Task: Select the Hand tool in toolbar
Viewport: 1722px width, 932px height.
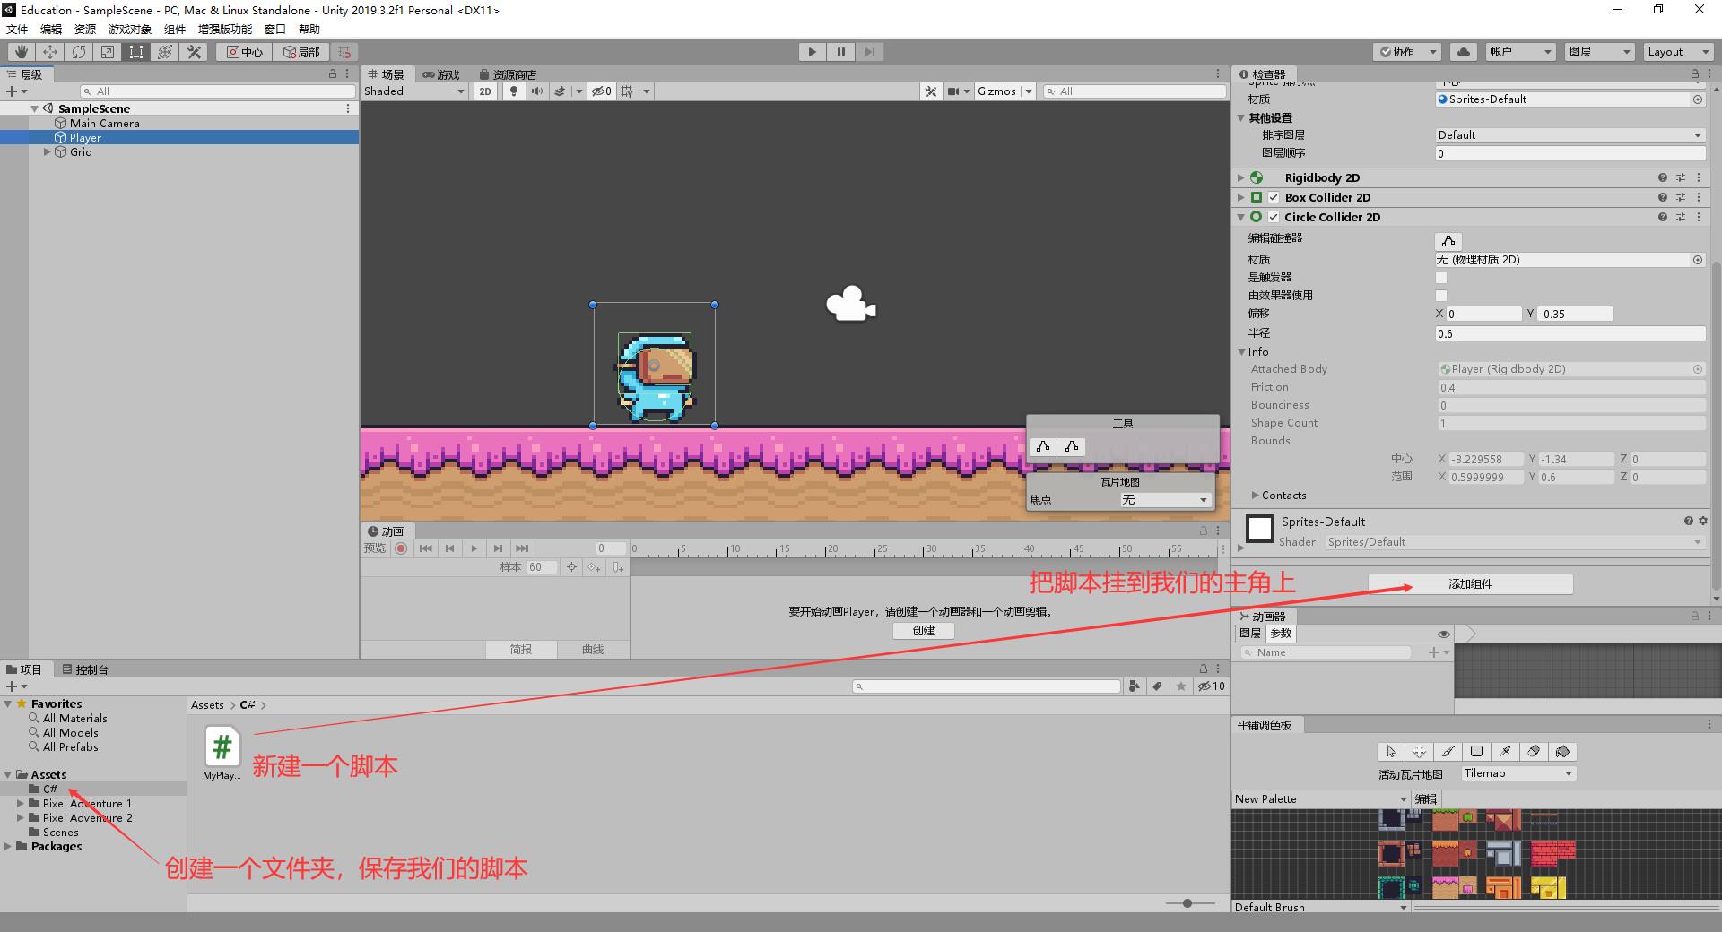Action: coord(21,52)
